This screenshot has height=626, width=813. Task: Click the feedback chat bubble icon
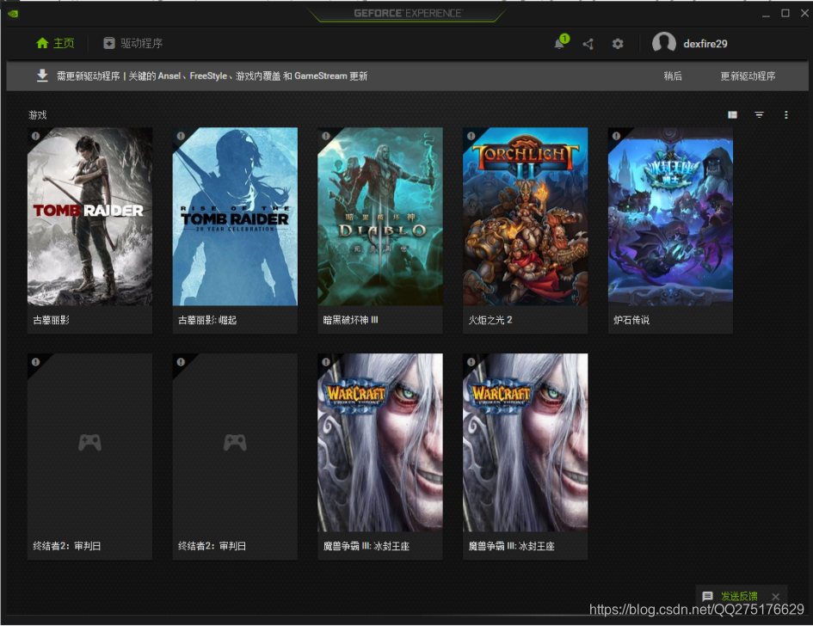coord(707,597)
